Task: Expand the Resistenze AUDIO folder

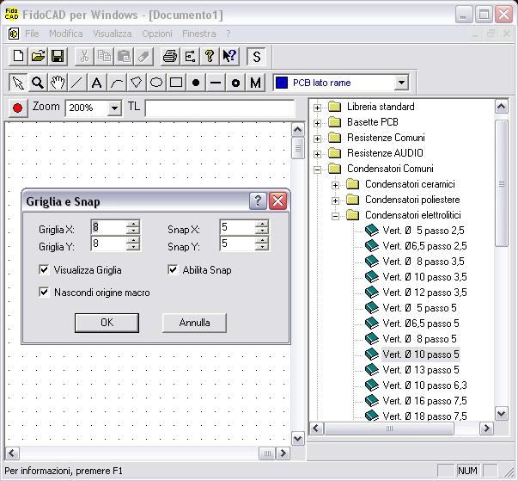Action: coord(317,154)
